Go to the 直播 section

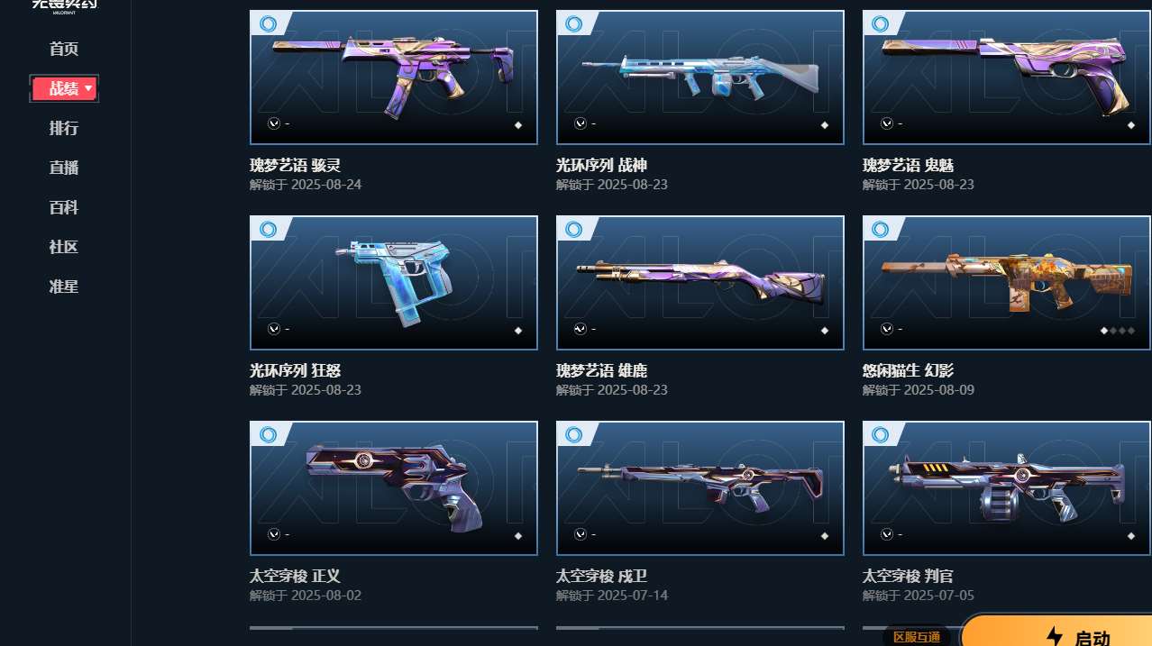tap(64, 168)
